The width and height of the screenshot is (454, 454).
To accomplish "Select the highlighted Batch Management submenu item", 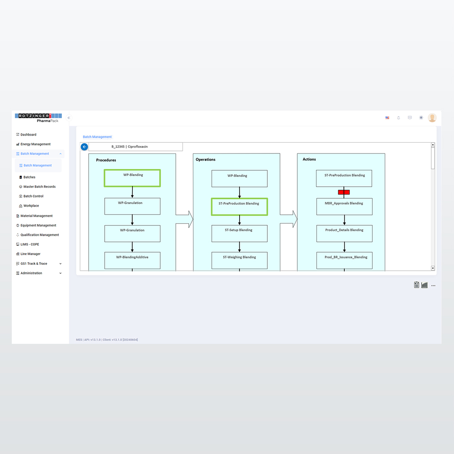I will click(38, 166).
